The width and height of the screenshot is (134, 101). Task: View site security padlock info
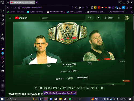click(x=19, y=8)
